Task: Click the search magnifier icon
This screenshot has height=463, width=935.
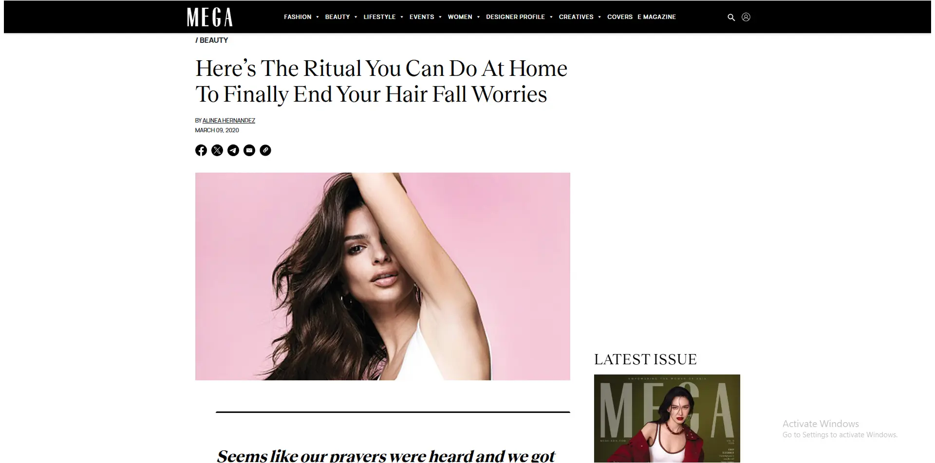Action: [731, 17]
